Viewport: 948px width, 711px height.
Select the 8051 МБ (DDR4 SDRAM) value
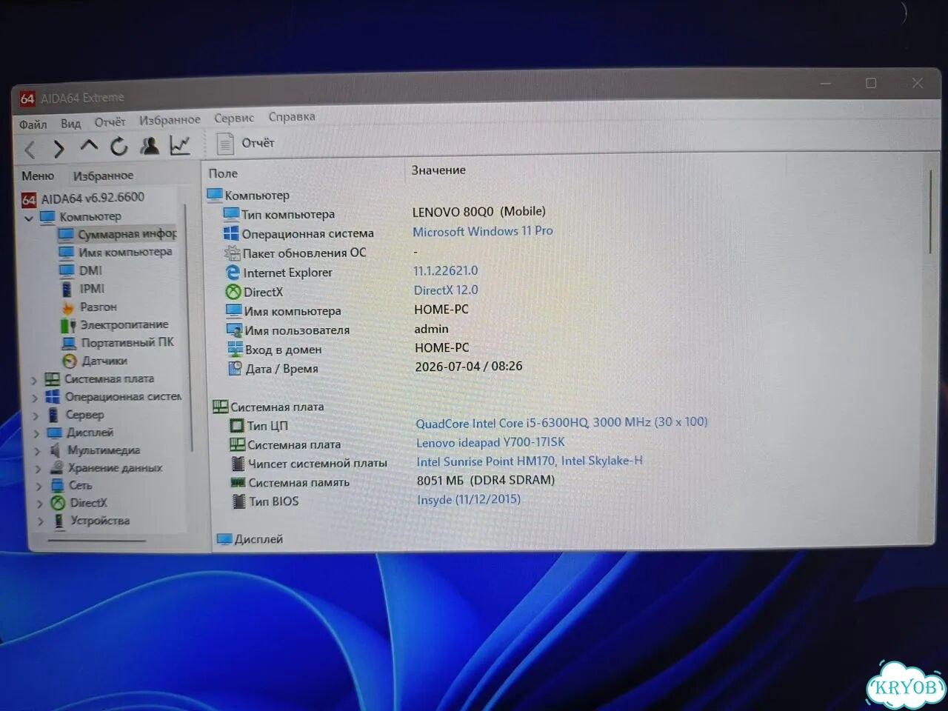tap(485, 480)
